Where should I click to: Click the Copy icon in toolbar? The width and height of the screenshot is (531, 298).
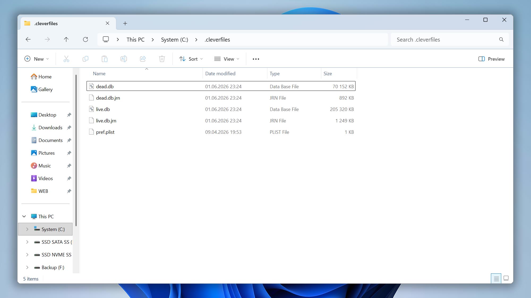[x=85, y=59]
